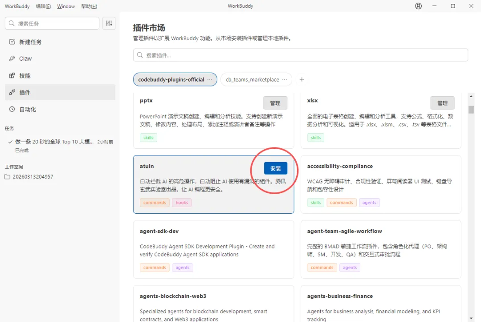Click the commands tag on atuin card
This screenshot has width=481, height=322.
click(155, 202)
